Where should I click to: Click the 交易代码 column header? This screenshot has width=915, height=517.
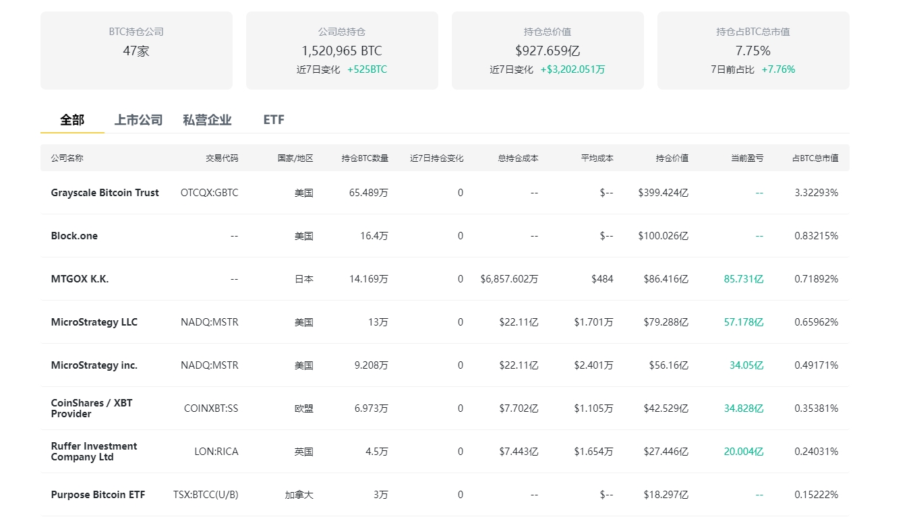222,158
